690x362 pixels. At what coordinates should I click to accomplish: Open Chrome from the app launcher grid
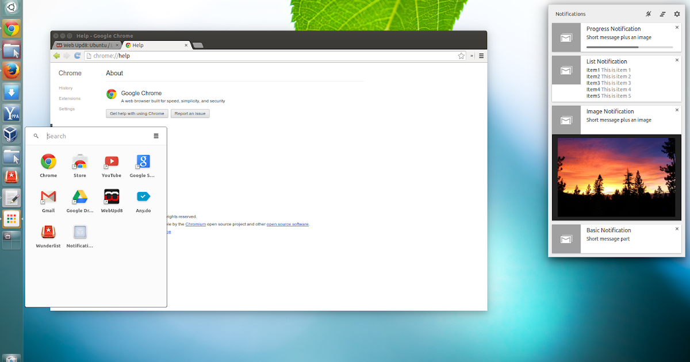pyautogui.click(x=48, y=162)
